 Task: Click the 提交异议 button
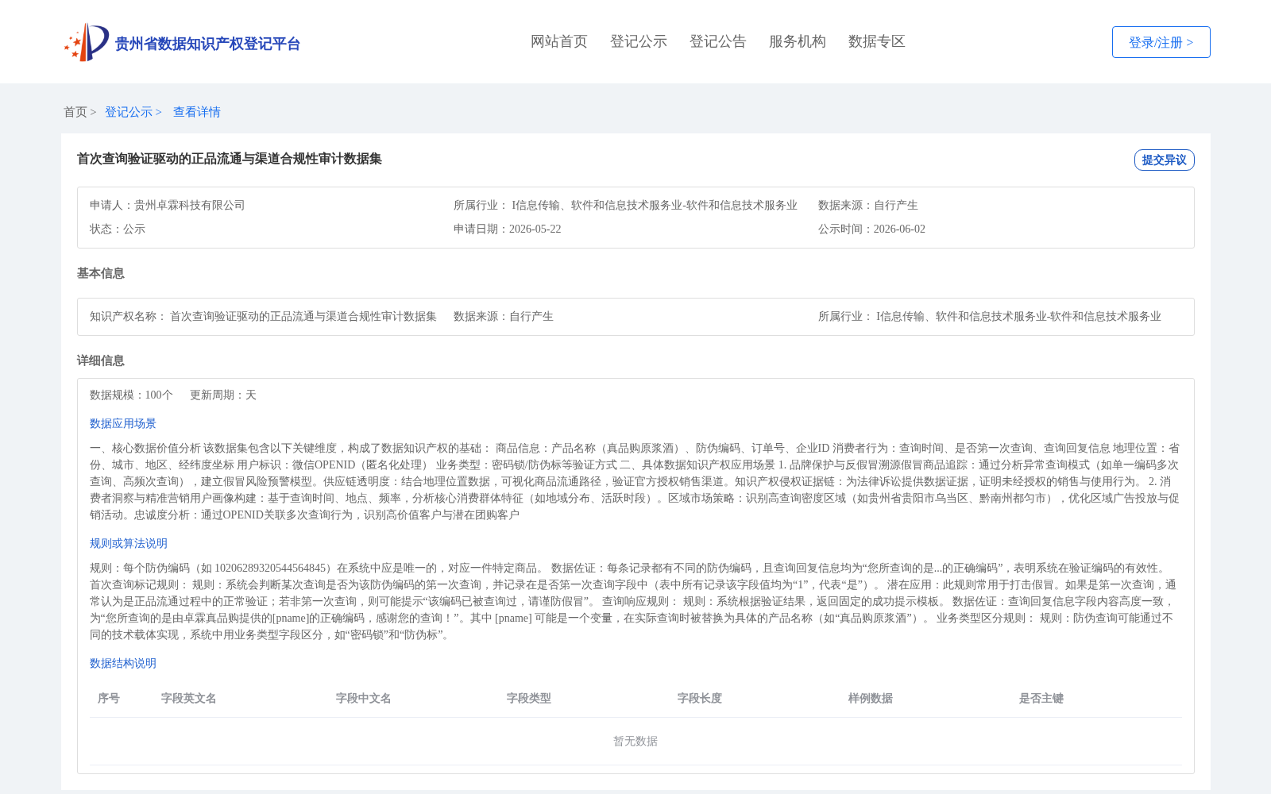tap(1164, 160)
